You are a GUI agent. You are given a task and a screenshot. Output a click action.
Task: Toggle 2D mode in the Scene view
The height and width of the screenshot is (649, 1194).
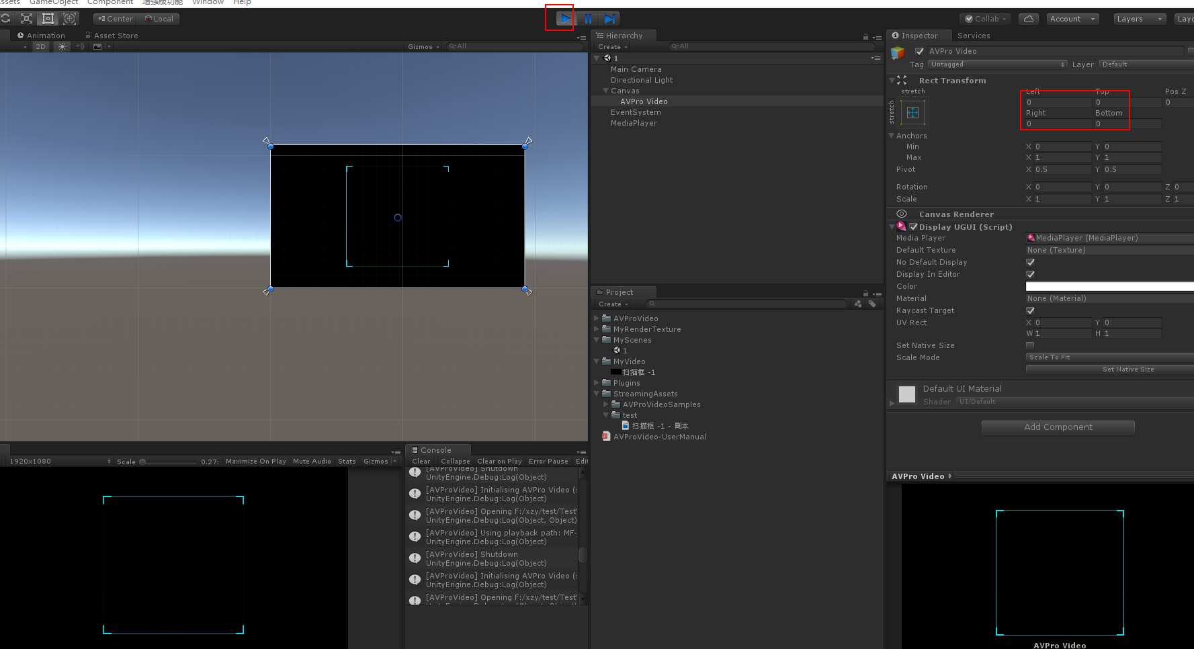click(40, 46)
